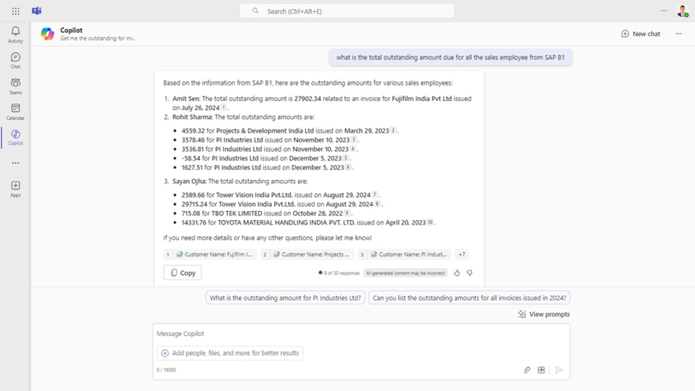
Task: Click the 715.08 TBO TEK LIMITED line
Action: [x=266, y=213]
